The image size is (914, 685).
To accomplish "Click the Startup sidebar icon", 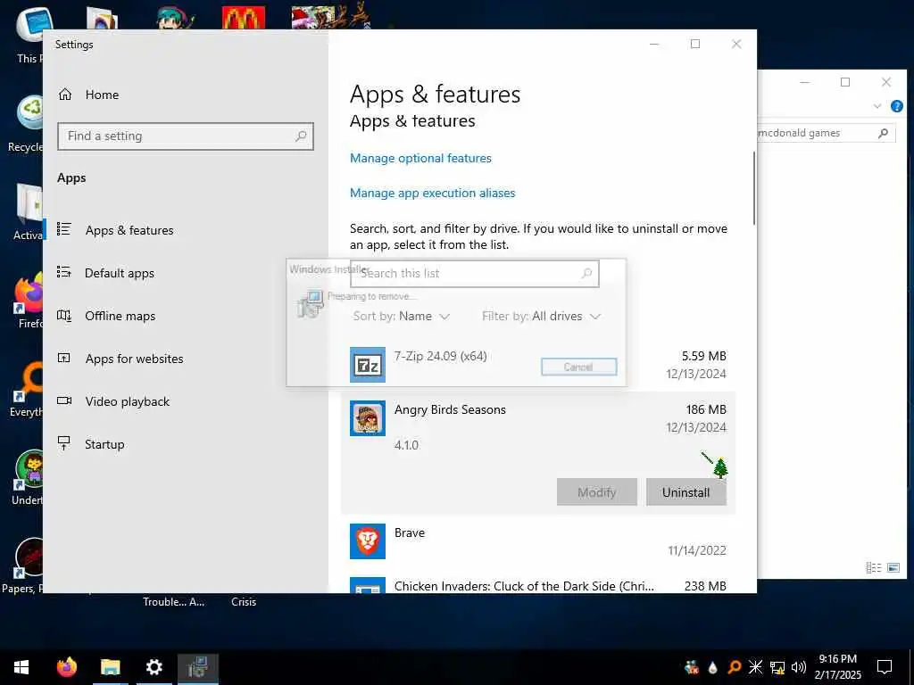I will (64, 443).
